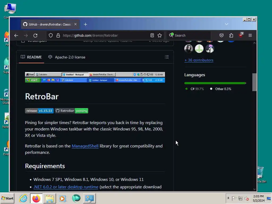Open the ManagedShell link
272x204 pixels.
click(x=85, y=146)
